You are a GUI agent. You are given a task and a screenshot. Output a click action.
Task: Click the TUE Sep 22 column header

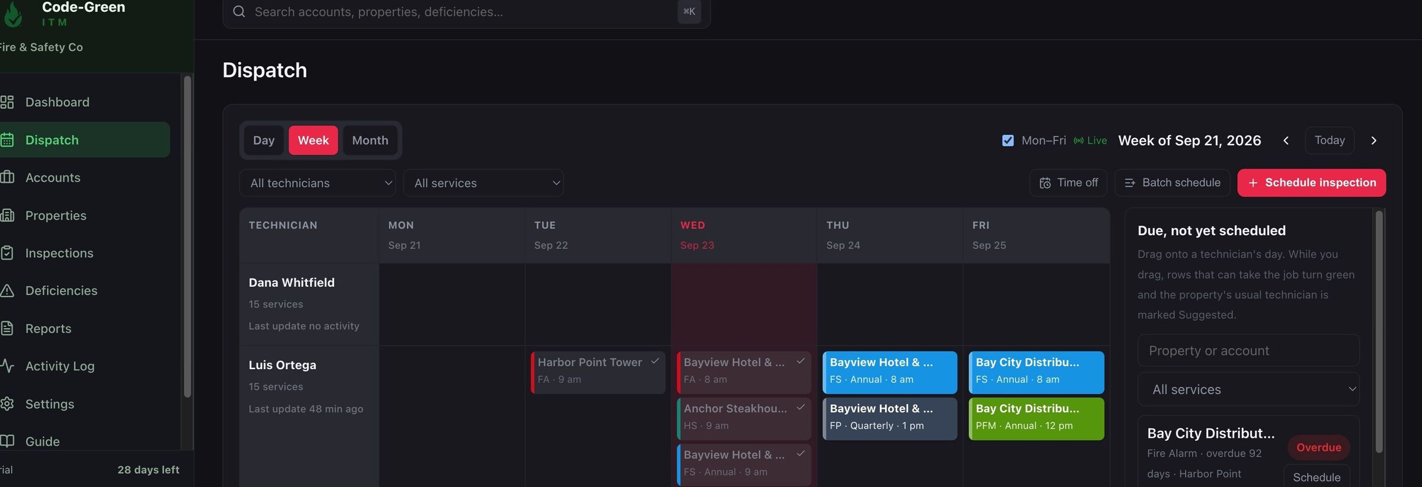598,235
